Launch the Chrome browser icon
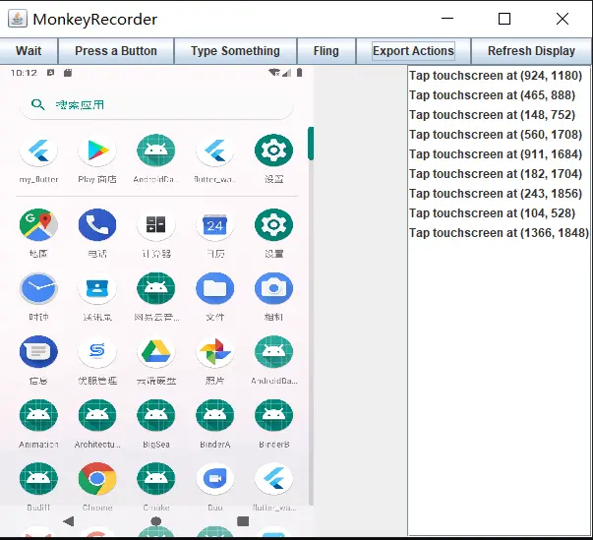 (97, 479)
